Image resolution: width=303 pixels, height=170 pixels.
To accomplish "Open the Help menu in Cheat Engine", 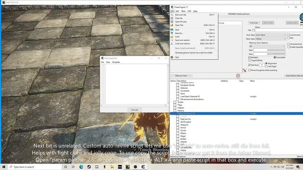I will (x=195, y=11).
